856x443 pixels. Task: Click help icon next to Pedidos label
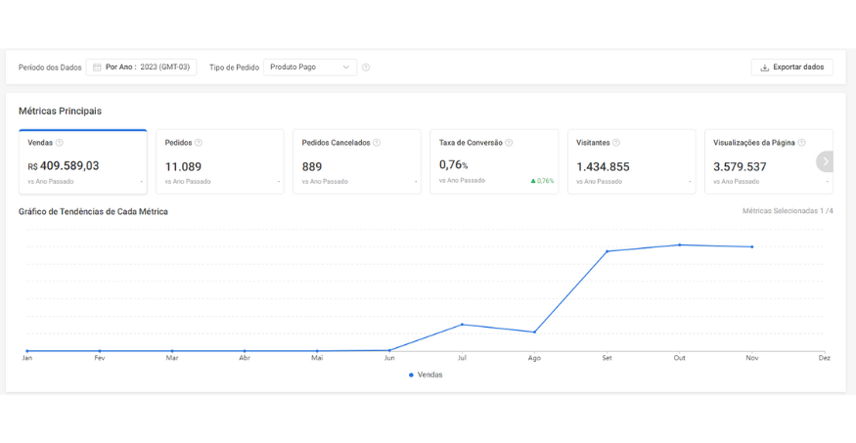tap(199, 143)
